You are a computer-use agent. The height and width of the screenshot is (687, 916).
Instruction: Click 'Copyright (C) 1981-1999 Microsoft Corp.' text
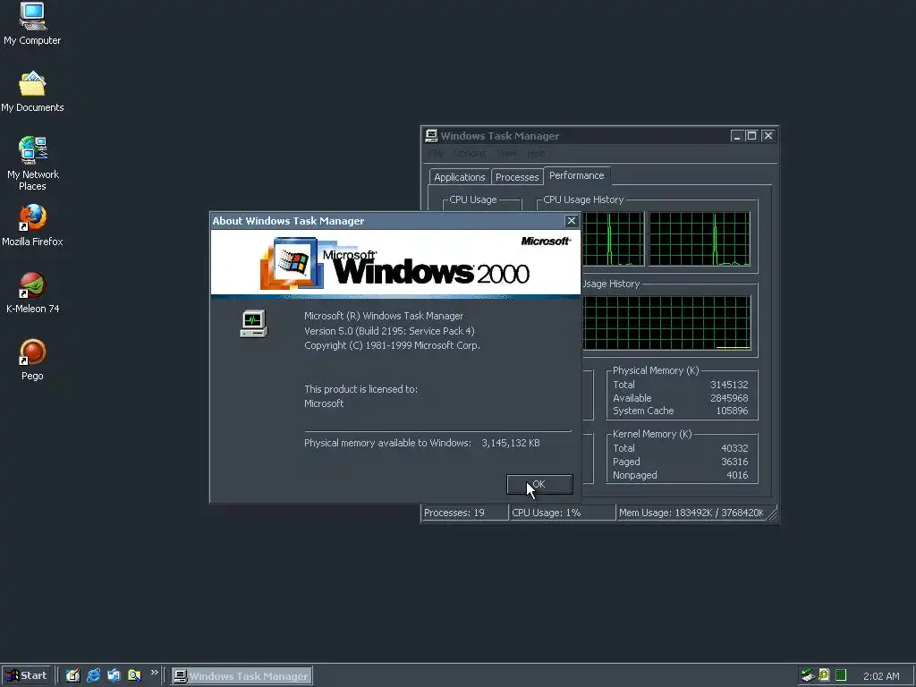click(392, 345)
